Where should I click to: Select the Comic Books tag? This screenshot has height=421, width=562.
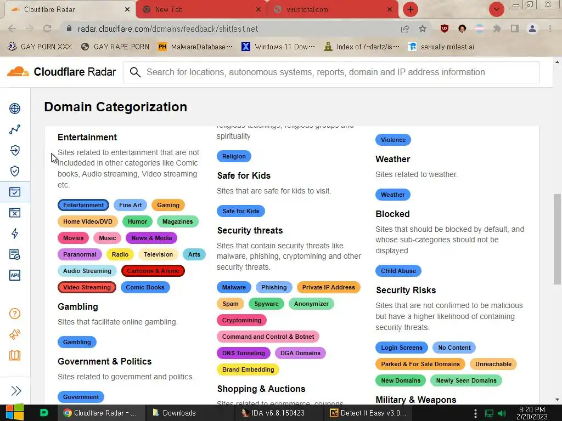145,287
